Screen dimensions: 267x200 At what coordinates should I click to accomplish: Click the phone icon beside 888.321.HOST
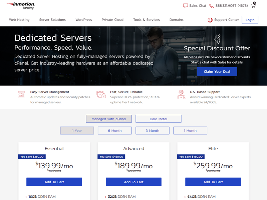click(212, 6)
